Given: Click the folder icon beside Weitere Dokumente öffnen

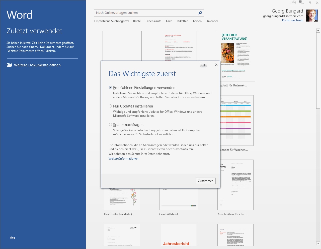Looking at the screenshot, I should pyautogui.click(x=9, y=65).
